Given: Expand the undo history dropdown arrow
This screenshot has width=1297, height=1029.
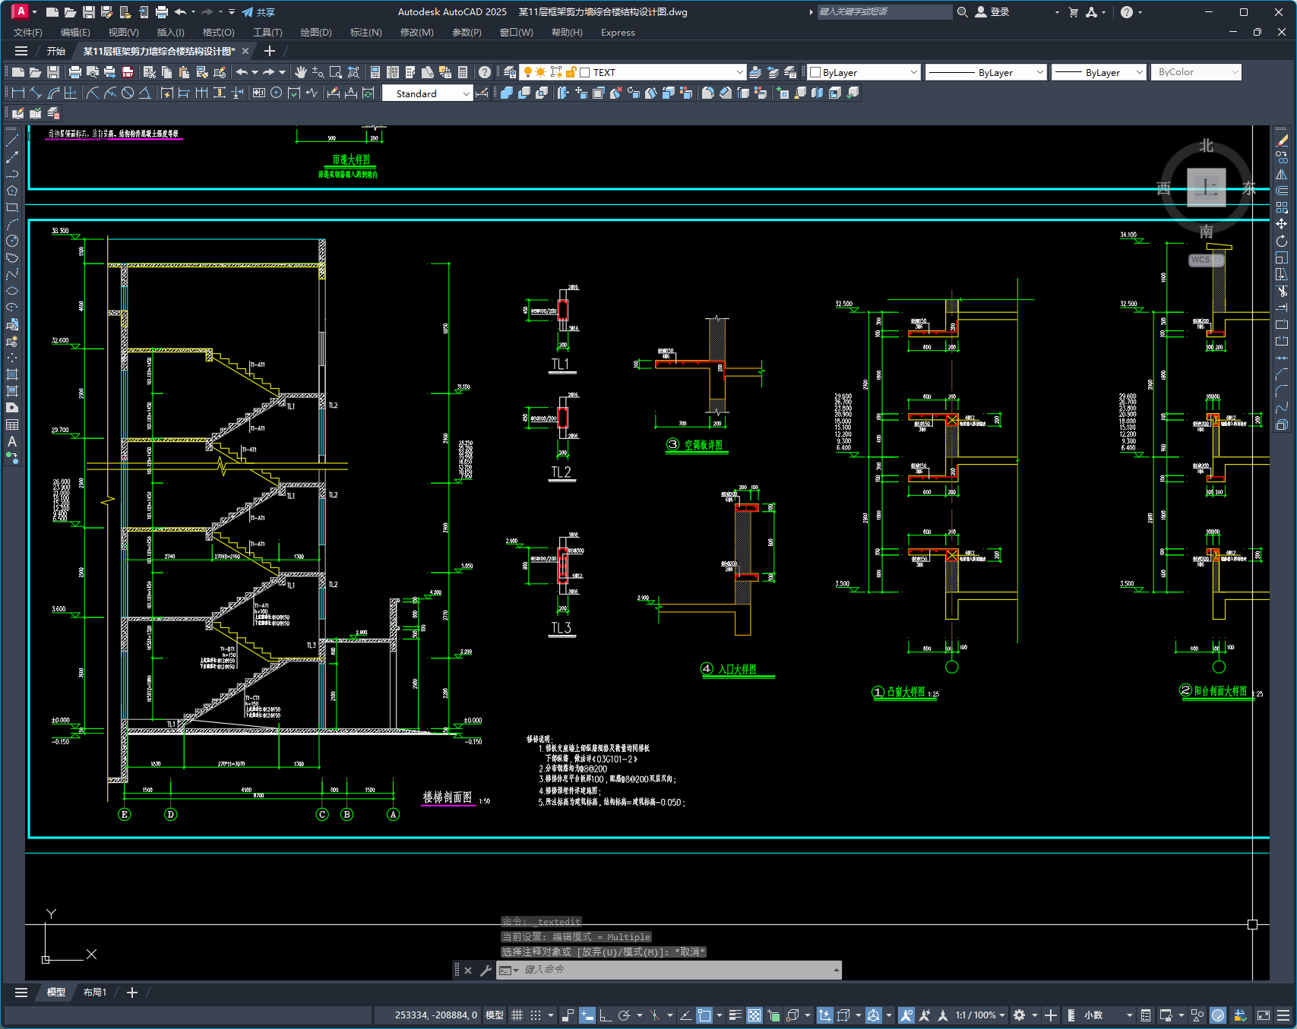Looking at the screenshot, I should pos(255,72).
